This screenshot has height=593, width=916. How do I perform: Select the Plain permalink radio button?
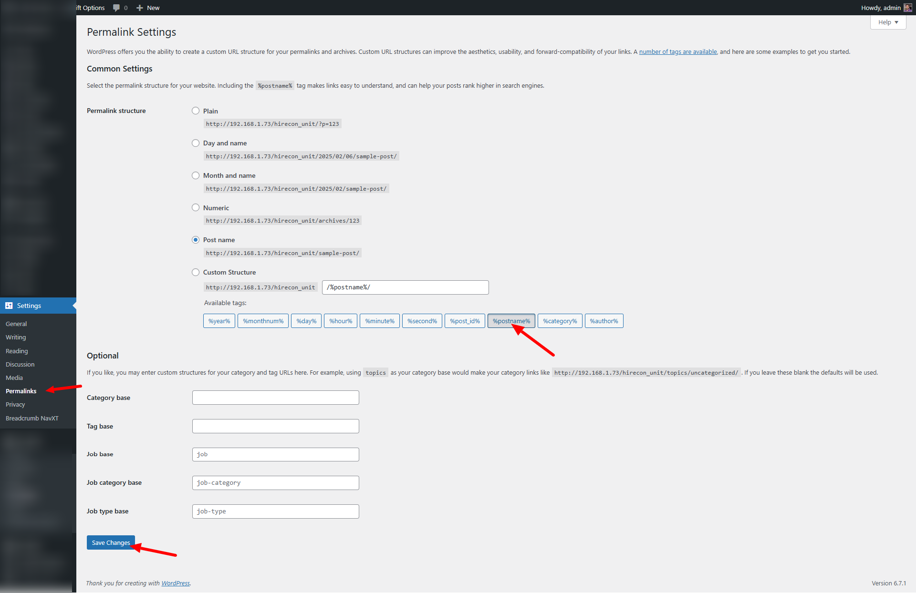tap(196, 111)
